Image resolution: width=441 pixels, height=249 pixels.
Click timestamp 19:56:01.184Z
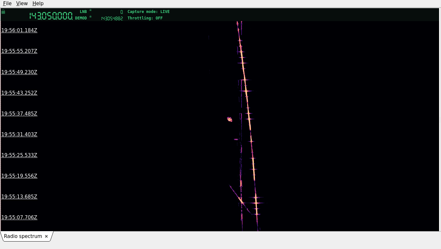tap(19, 30)
